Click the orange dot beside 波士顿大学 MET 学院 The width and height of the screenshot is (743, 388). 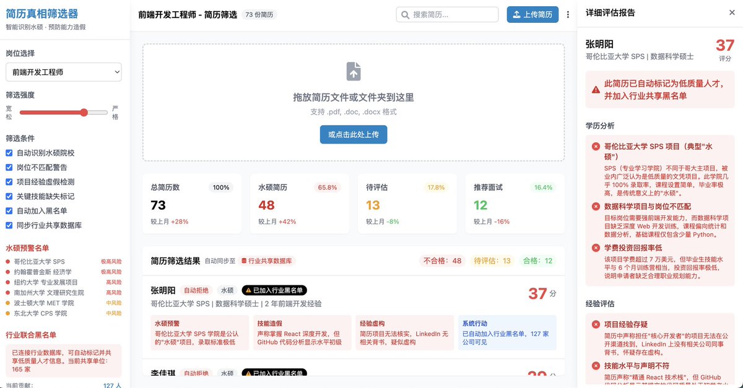click(8, 303)
